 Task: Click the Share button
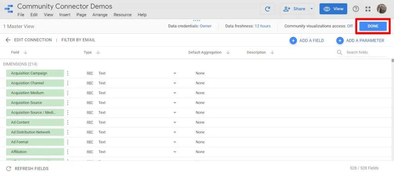[x=294, y=9]
